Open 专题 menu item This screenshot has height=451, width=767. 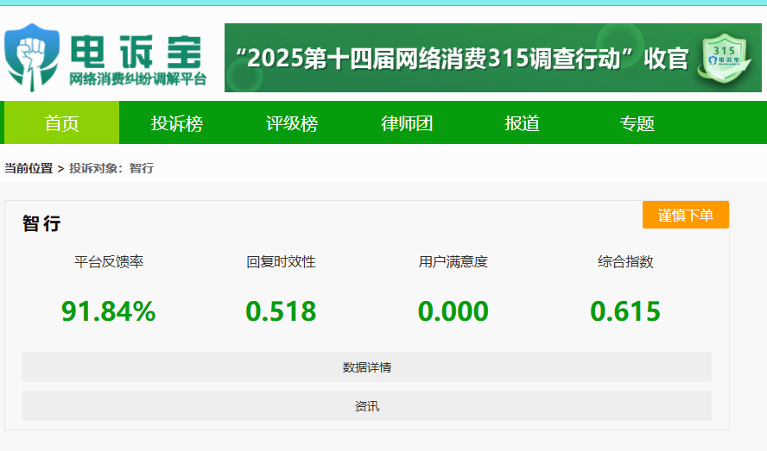[x=637, y=123]
